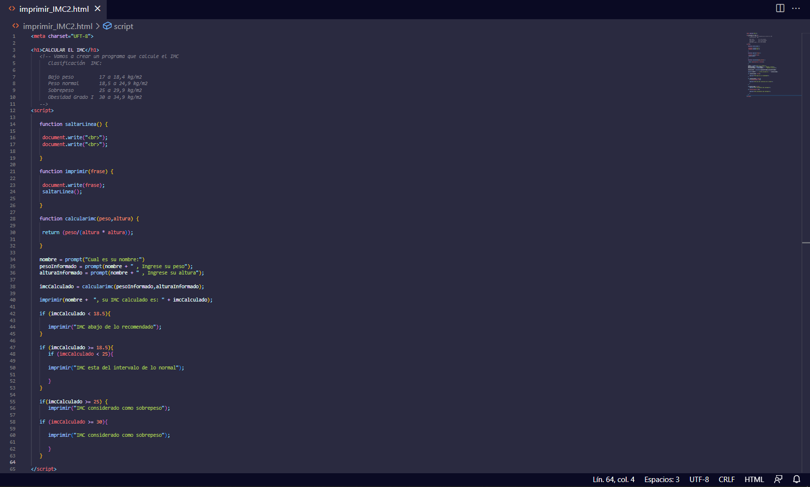Click 'if (imcCalculado < 25){' line
This screenshot has height=487, width=810.
pyautogui.click(x=81, y=354)
